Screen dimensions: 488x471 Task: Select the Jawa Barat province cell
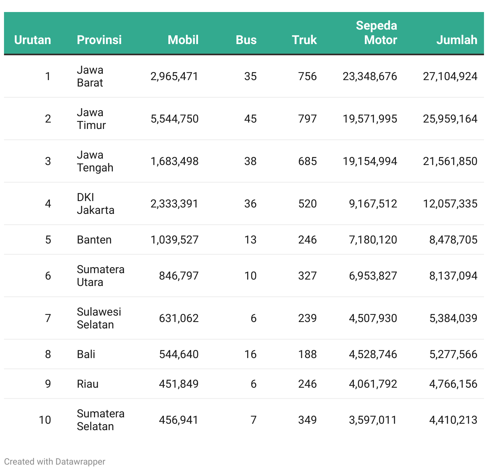90,76
